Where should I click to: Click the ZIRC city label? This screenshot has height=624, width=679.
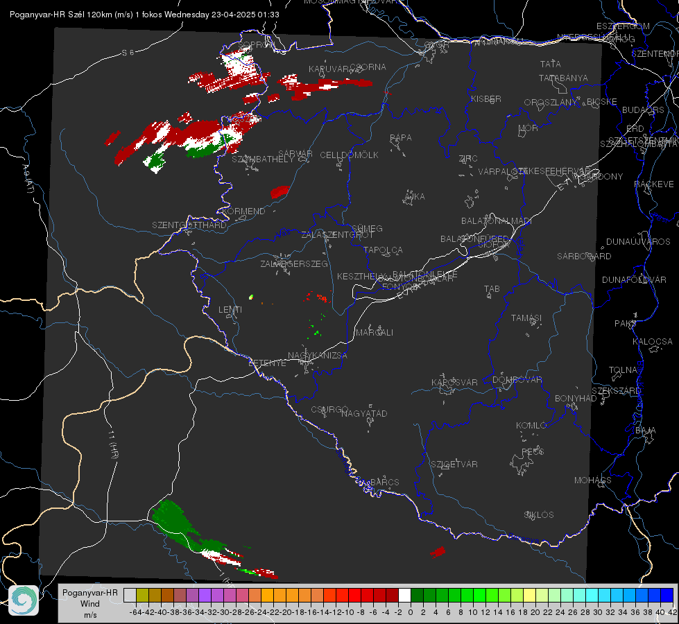(x=468, y=159)
